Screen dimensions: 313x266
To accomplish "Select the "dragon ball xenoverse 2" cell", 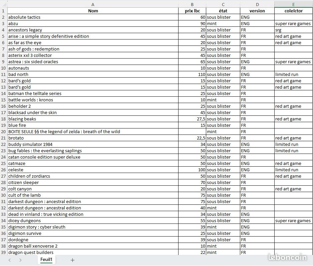I will [x=93, y=246].
